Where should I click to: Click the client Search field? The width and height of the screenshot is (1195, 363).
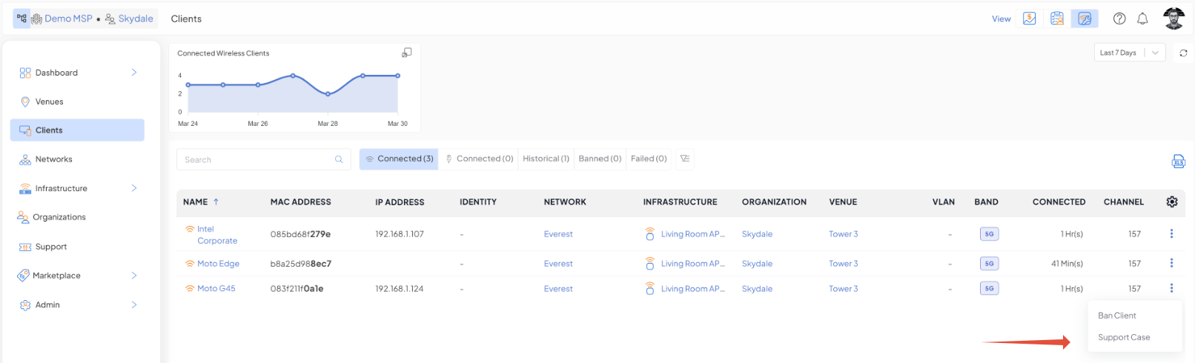263,159
